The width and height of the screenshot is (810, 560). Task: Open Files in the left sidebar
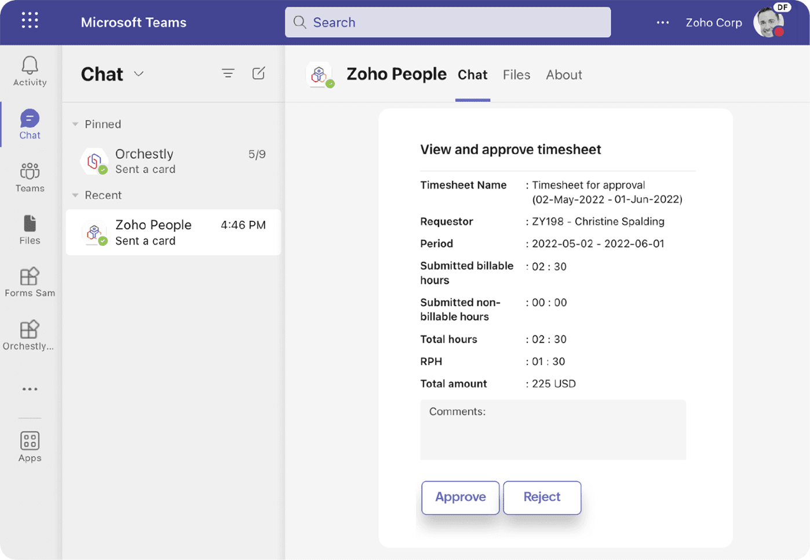coord(30,230)
